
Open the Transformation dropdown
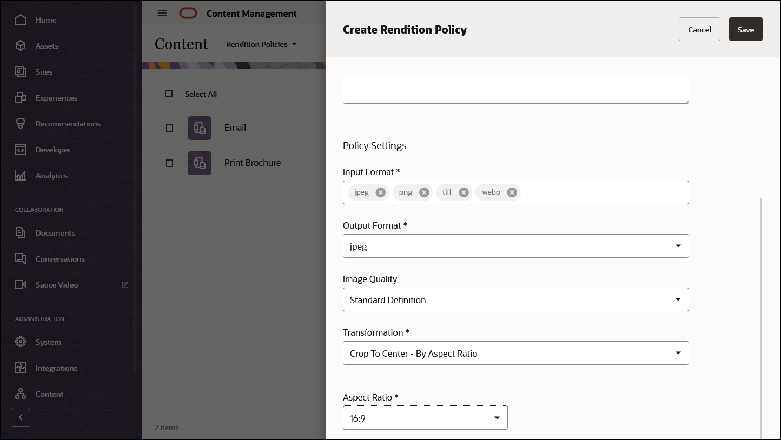(x=516, y=353)
